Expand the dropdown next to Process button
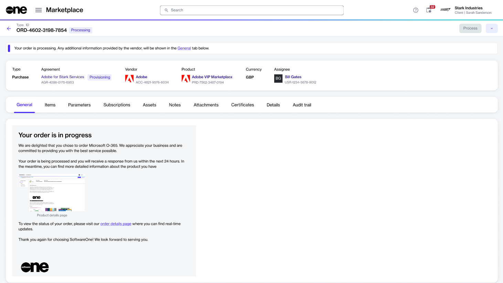 [492, 28]
